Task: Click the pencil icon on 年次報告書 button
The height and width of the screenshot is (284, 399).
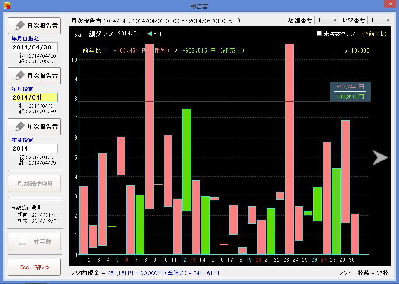Action: click(x=18, y=127)
